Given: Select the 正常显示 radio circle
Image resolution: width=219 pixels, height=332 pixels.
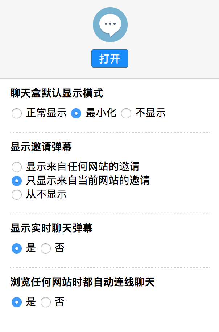Looking at the screenshot, I should 17,113.
